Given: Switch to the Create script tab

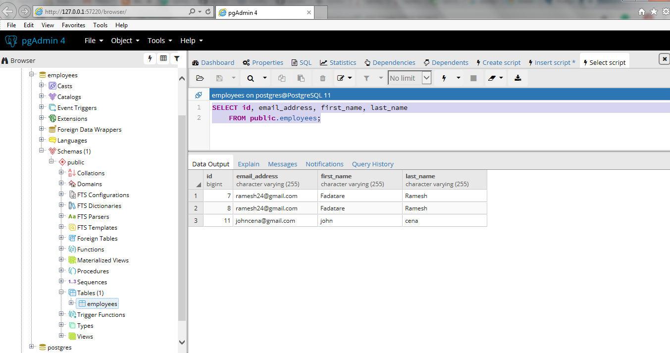Looking at the screenshot, I should [x=498, y=62].
